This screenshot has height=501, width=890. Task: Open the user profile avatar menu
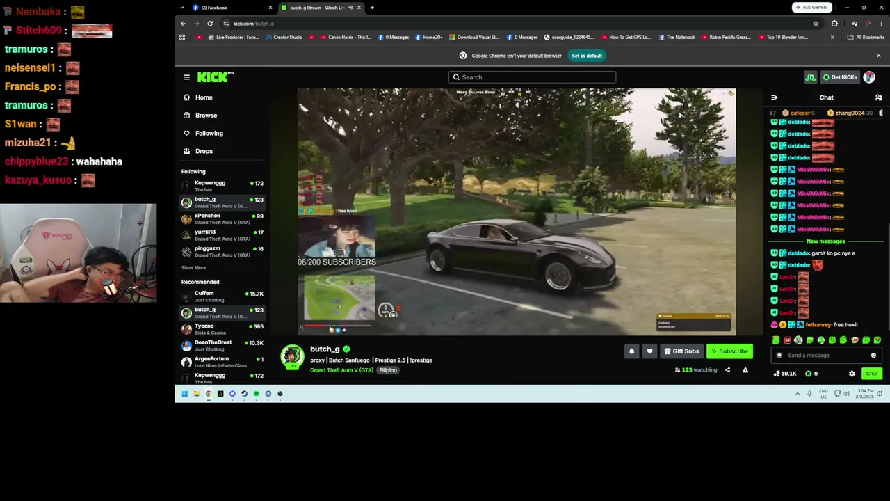869,77
